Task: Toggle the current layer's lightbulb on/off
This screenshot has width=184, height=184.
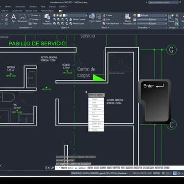Action: pyautogui.click(x=54, y=15)
